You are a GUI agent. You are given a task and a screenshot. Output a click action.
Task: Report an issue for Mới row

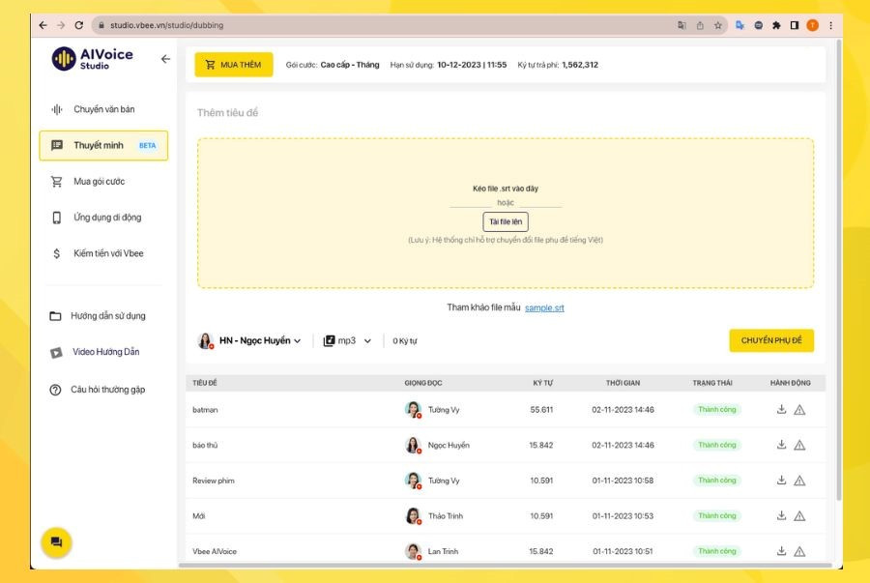tap(799, 516)
